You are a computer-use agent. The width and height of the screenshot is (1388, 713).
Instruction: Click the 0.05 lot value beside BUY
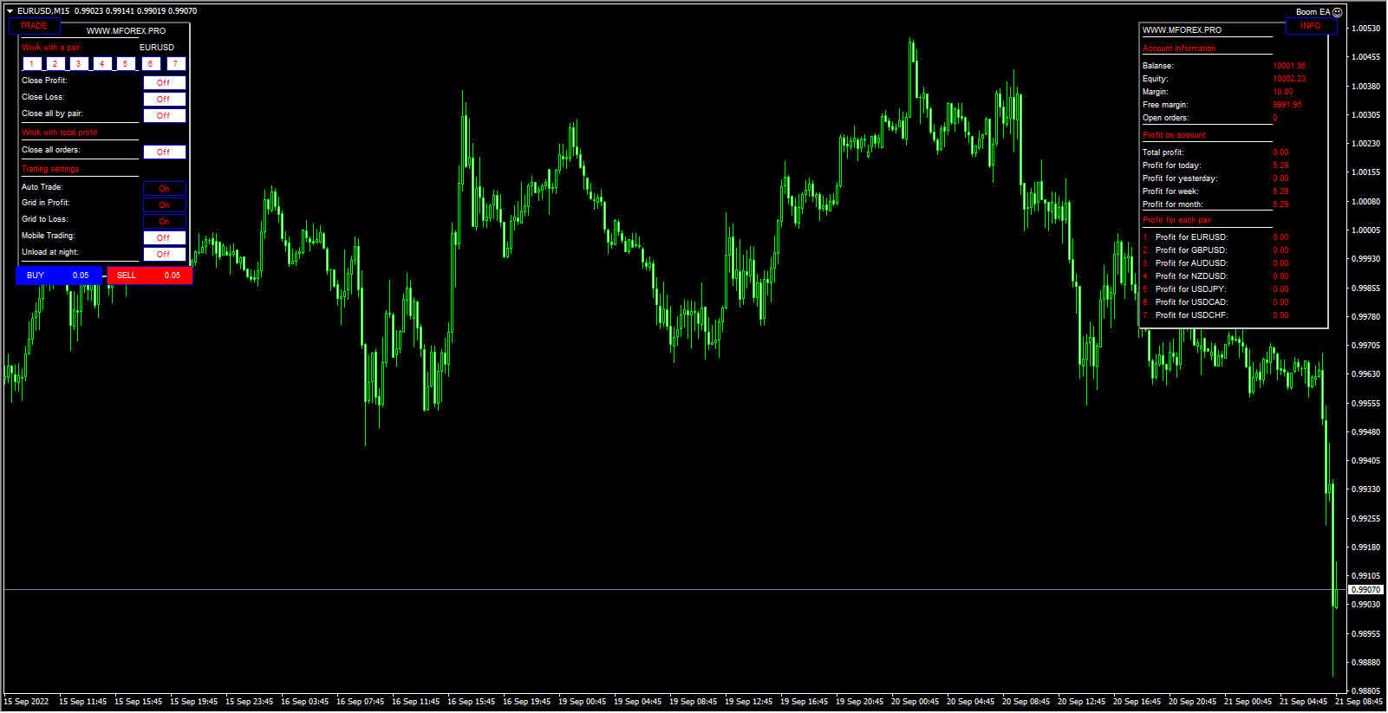(81, 275)
